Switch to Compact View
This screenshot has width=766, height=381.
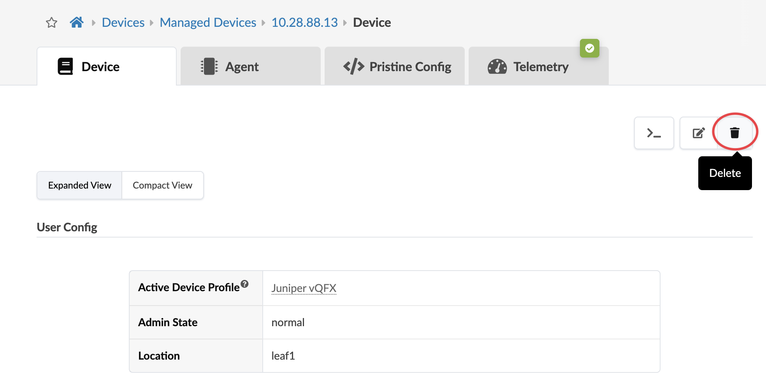162,185
